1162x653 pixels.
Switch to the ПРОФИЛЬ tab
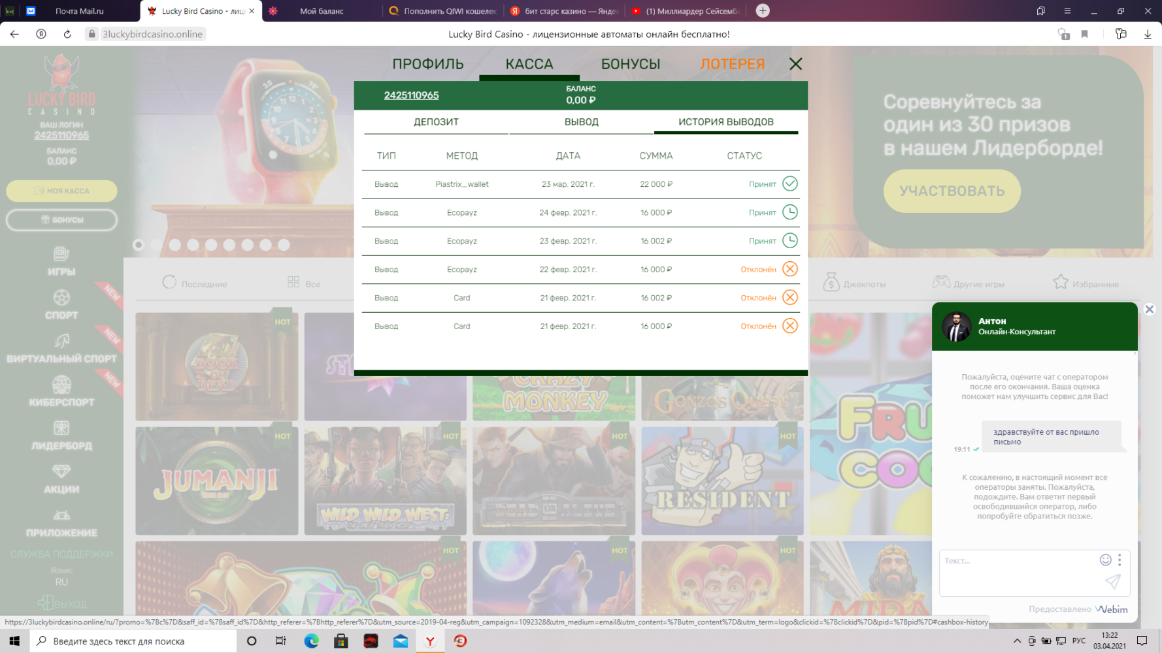pyautogui.click(x=428, y=64)
